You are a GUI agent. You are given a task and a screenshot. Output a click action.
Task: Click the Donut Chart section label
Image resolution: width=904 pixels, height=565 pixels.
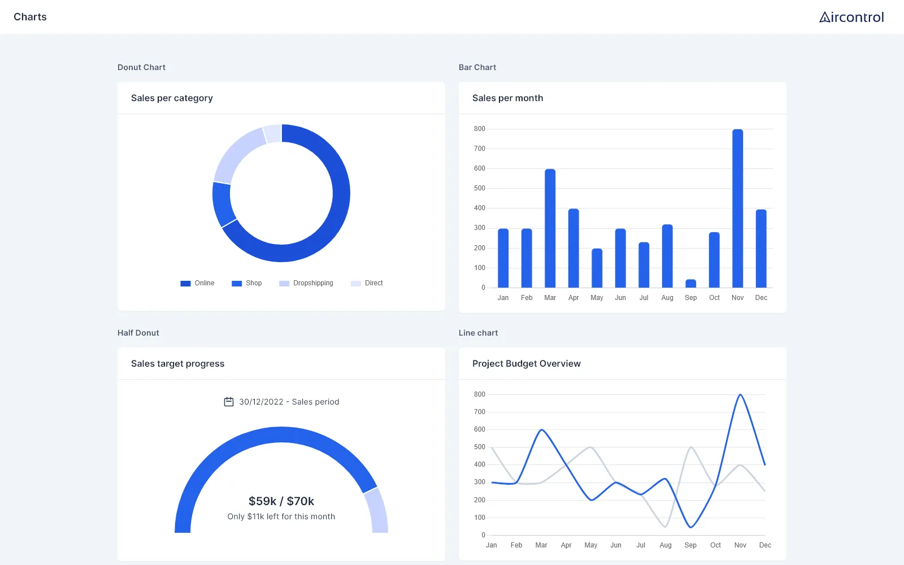141,67
